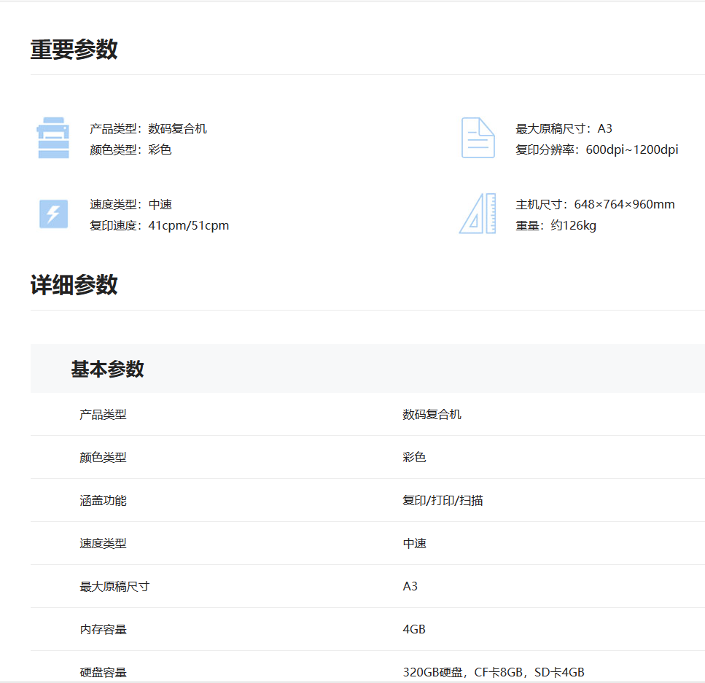Click the document icon beside 最大原稿尺寸
The image size is (705, 683).
coord(478,138)
